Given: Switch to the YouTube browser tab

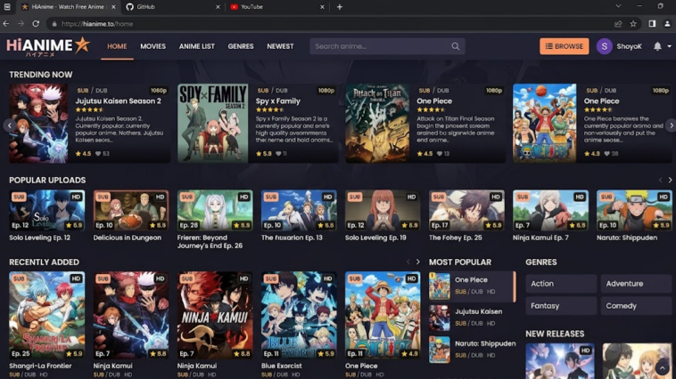Looking at the screenshot, I should [276, 7].
